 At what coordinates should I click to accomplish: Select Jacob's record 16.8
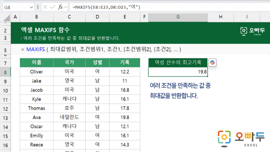[x=125, y=90]
